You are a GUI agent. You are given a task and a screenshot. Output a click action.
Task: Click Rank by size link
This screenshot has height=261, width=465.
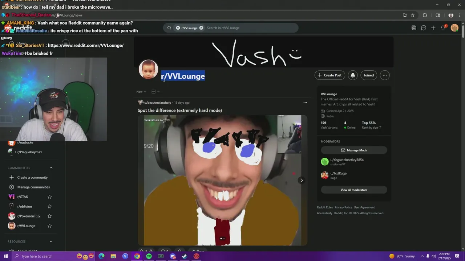click(x=372, y=128)
